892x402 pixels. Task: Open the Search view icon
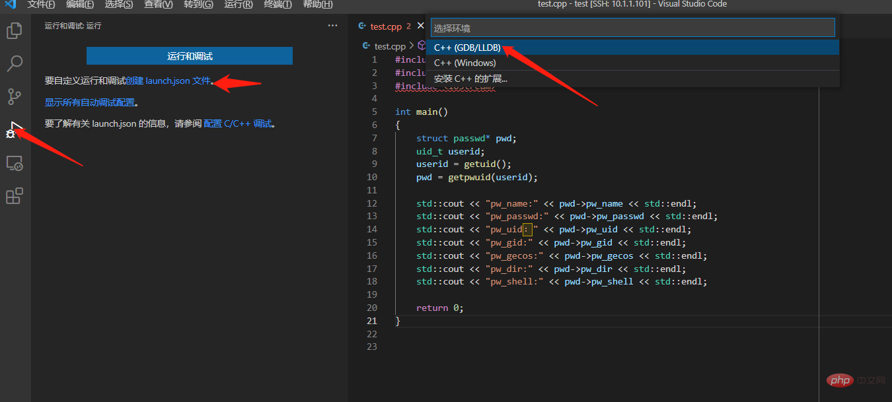(14, 63)
